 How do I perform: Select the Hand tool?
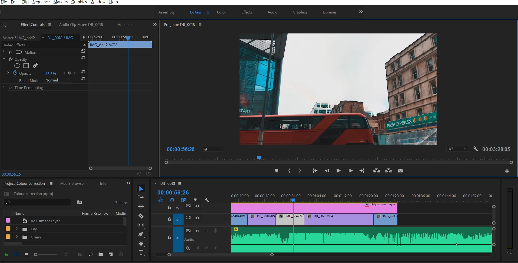click(x=141, y=243)
